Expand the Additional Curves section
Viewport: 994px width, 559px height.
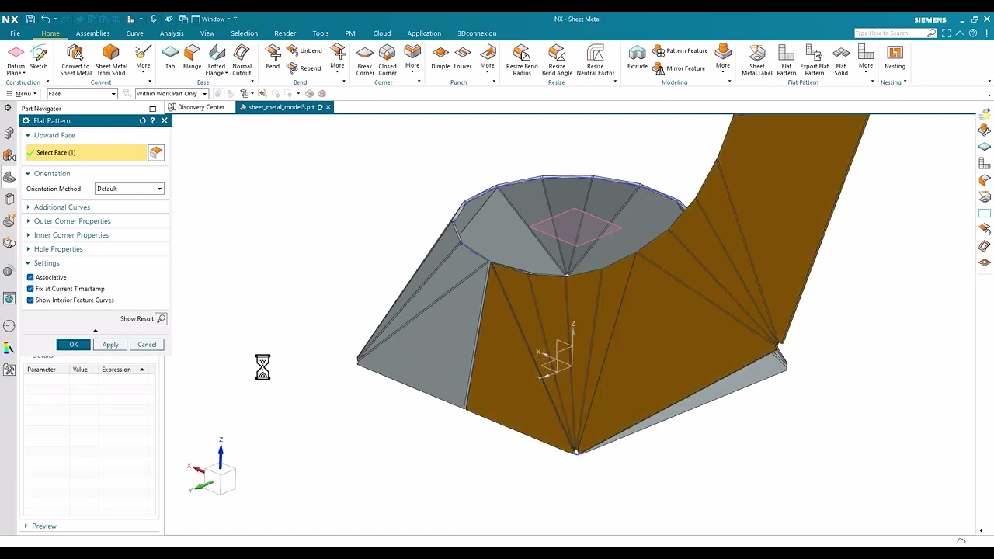click(x=62, y=207)
